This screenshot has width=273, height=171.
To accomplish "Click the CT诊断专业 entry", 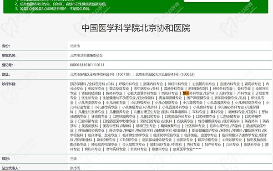I will 129,140.
